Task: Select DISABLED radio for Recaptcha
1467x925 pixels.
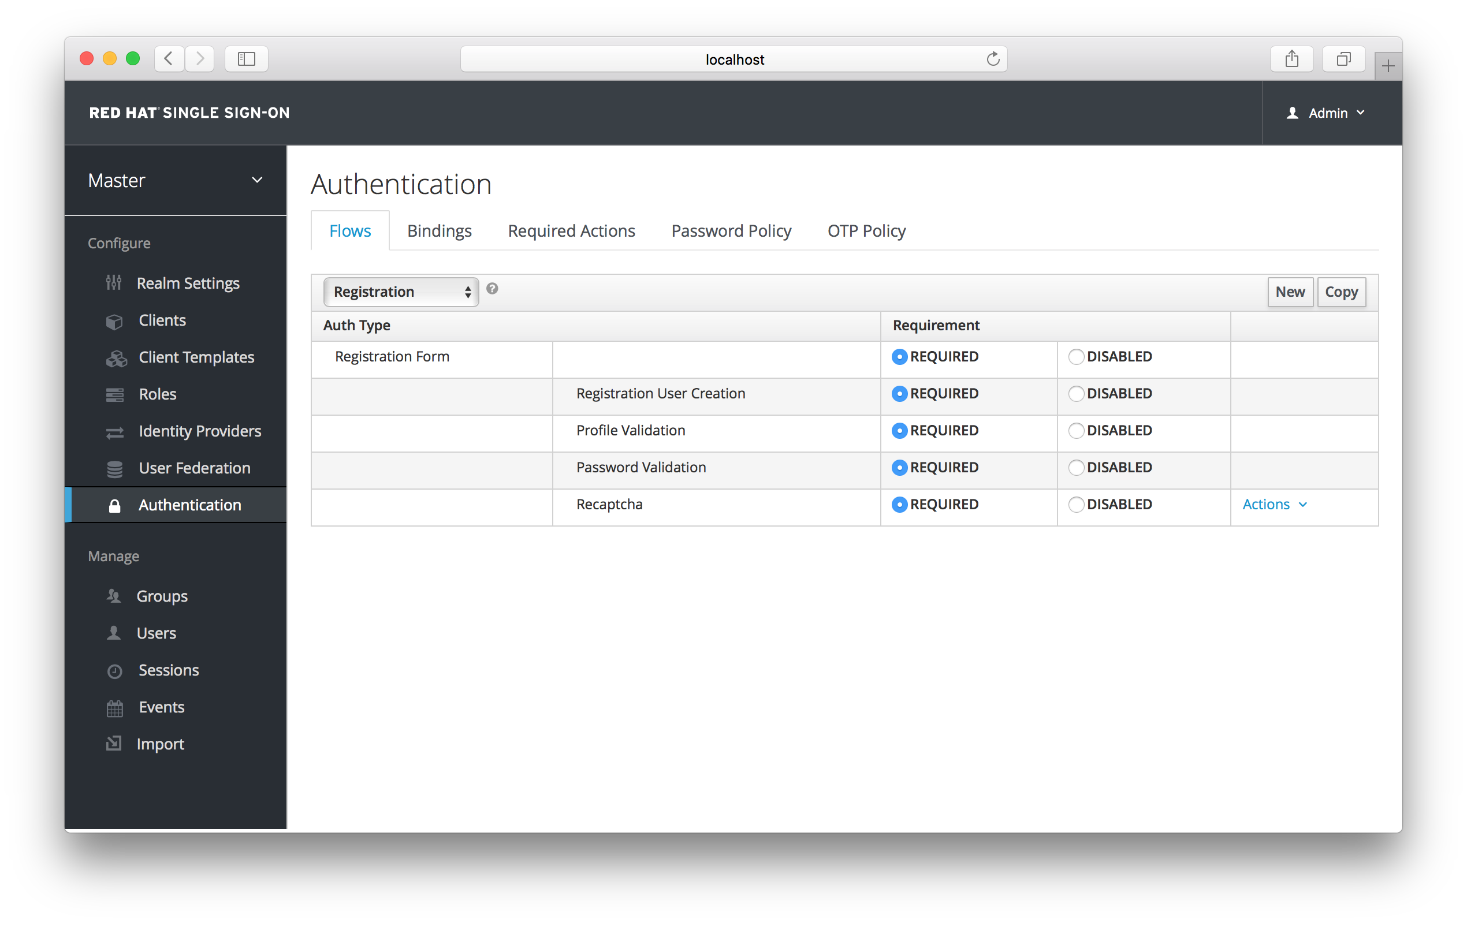Action: tap(1075, 504)
